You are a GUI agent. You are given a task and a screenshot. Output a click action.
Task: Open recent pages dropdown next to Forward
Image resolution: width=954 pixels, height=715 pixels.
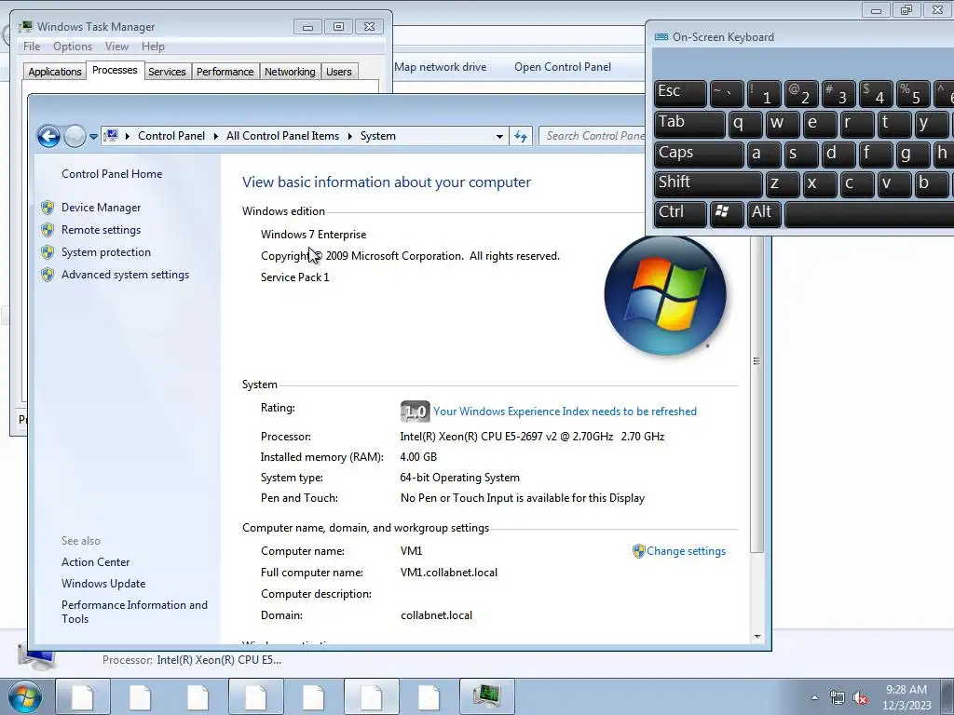93,137
